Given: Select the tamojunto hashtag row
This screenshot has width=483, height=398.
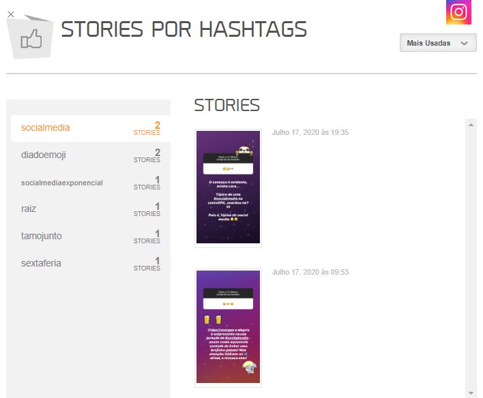Looking at the screenshot, I should (x=91, y=236).
